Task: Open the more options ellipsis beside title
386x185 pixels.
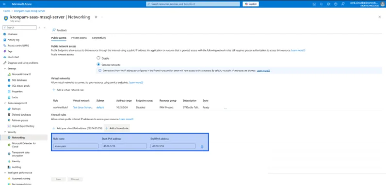Action: pyautogui.click(x=102, y=17)
